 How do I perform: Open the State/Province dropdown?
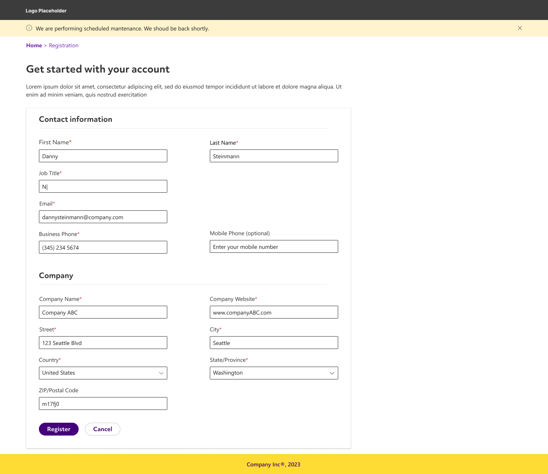pos(274,373)
